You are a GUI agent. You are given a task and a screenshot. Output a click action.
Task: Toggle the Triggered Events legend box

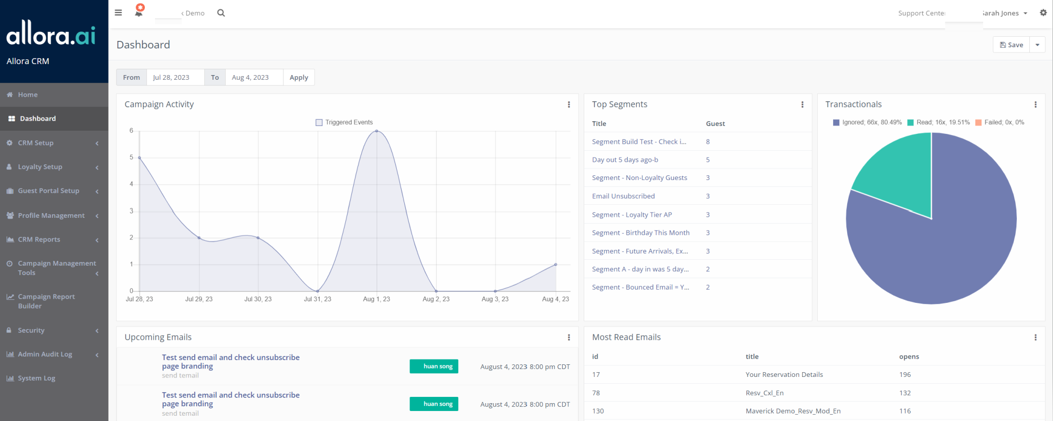tap(319, 122)
